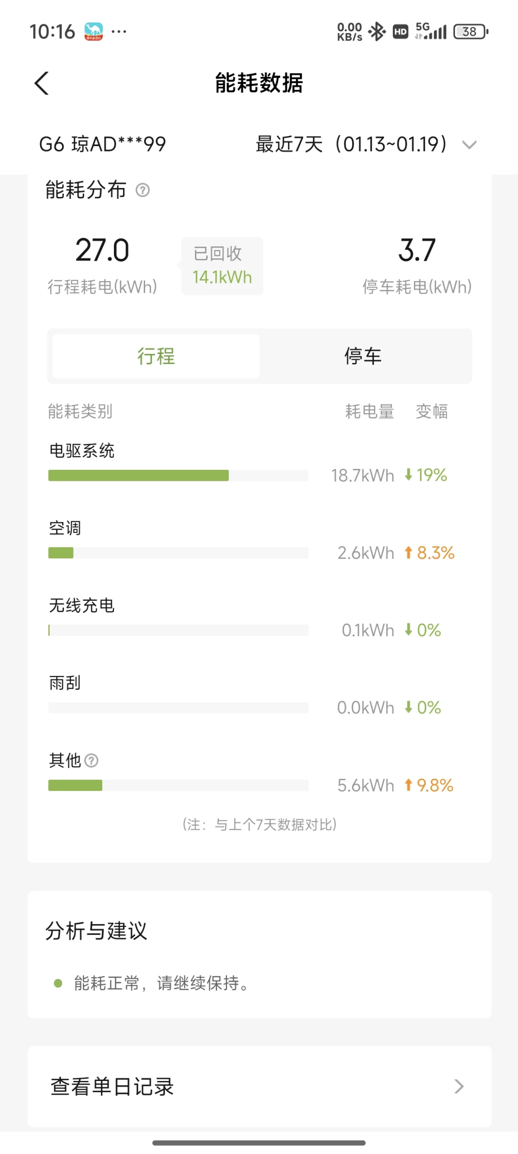The image size is (518, 1154).
Task: Tap the 27.0 行程耗电 value
Action: [102, 250]
